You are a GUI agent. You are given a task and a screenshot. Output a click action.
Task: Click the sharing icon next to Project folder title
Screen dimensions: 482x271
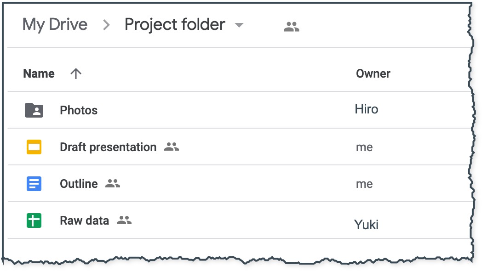(291, 27)
